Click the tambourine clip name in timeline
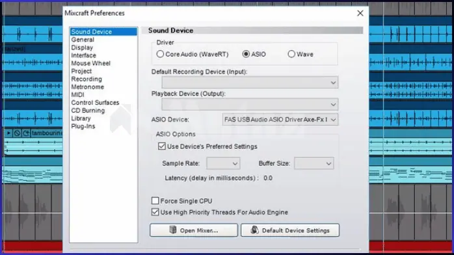The width and height of the screenshot is (454, 255). (x=47, y=133)
